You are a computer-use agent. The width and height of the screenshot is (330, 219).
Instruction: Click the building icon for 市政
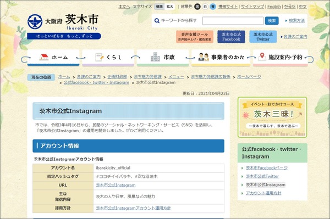click(x=155, y=57)
